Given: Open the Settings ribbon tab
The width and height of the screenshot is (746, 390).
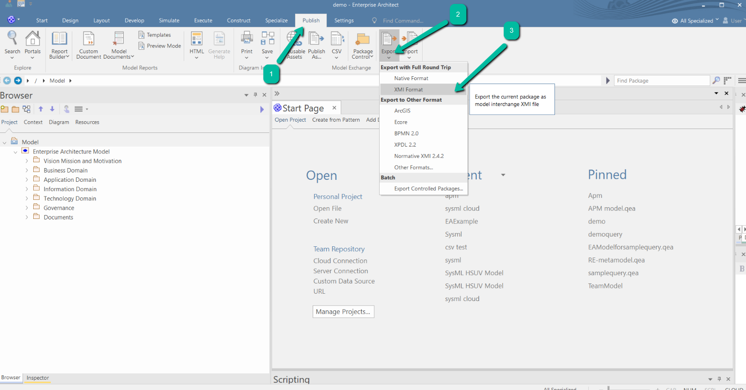Looking at the screenshot, I should (x=344, y=21).
